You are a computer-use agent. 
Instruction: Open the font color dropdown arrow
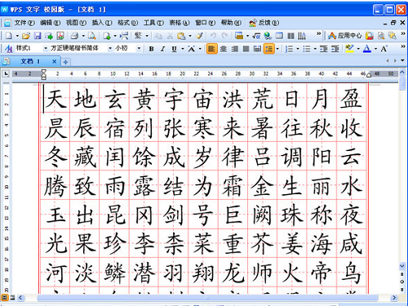(x=375, y=49)
